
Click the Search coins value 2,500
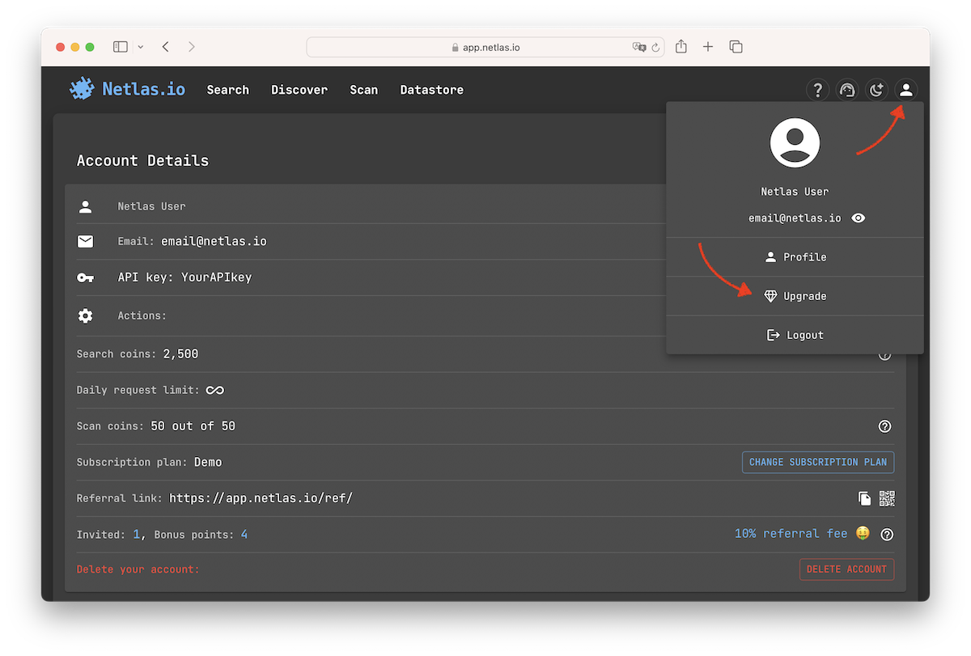pyautogui.click(x=180, y=354)
